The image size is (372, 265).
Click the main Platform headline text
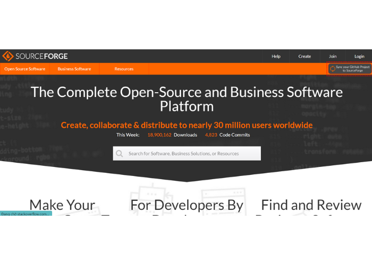(187, 99)
